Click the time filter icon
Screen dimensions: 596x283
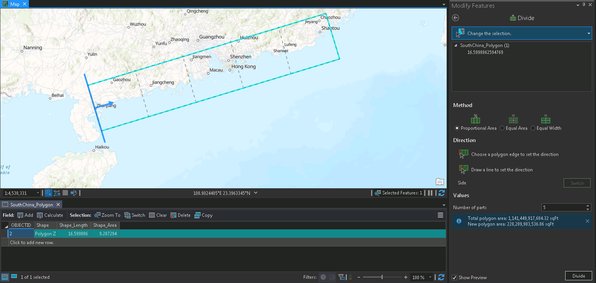click(323, 277)
